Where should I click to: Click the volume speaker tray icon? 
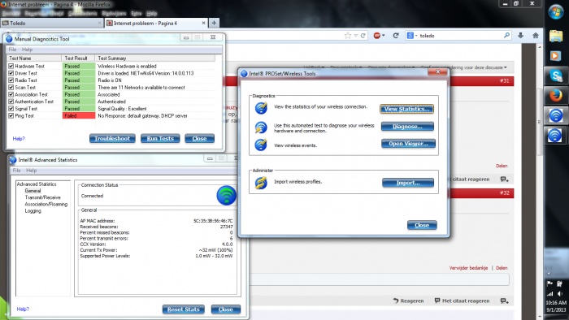tap(560, 294)
